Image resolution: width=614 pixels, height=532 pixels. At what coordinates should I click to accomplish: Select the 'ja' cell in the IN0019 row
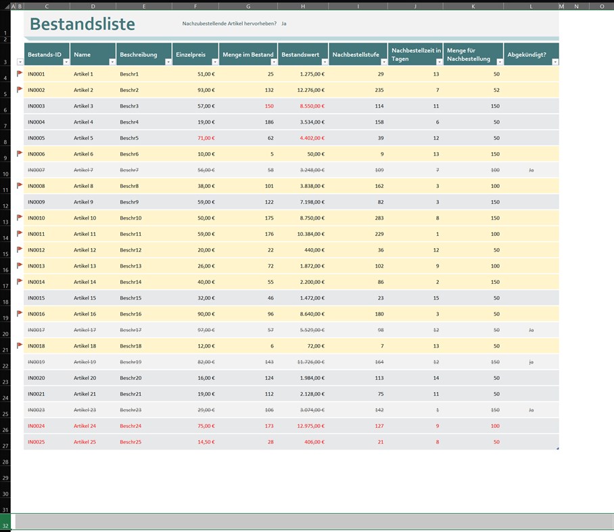click(531, 362)
